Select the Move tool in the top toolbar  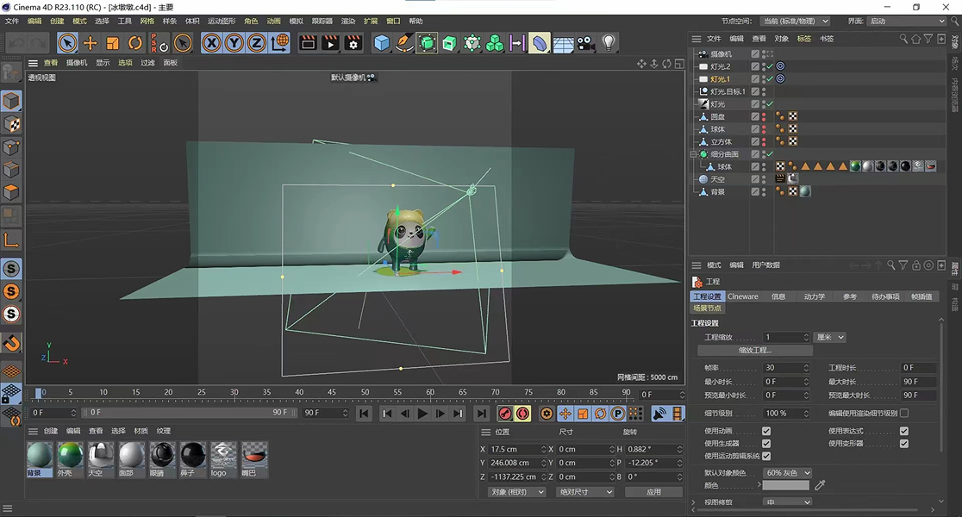(x=91, y=43)
